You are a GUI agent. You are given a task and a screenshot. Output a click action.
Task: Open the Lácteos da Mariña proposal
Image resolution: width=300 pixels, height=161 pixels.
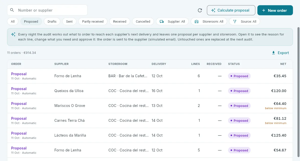pyautogui.click(x=150, y=135)
